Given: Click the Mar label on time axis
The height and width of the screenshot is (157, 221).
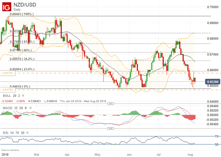Looking at the screenshot, I should click(36, 155).
